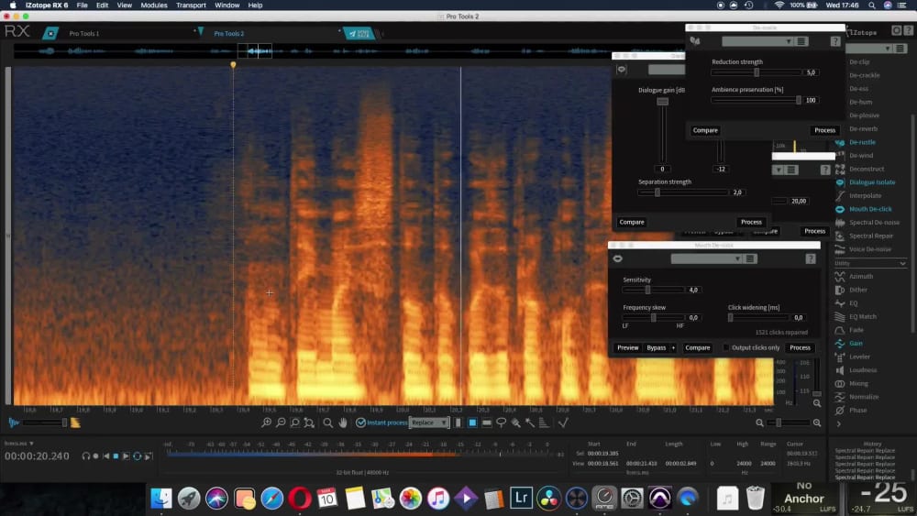Click Compare in the Mouth De-click window
917x516 pixels.
pos(697,347)
